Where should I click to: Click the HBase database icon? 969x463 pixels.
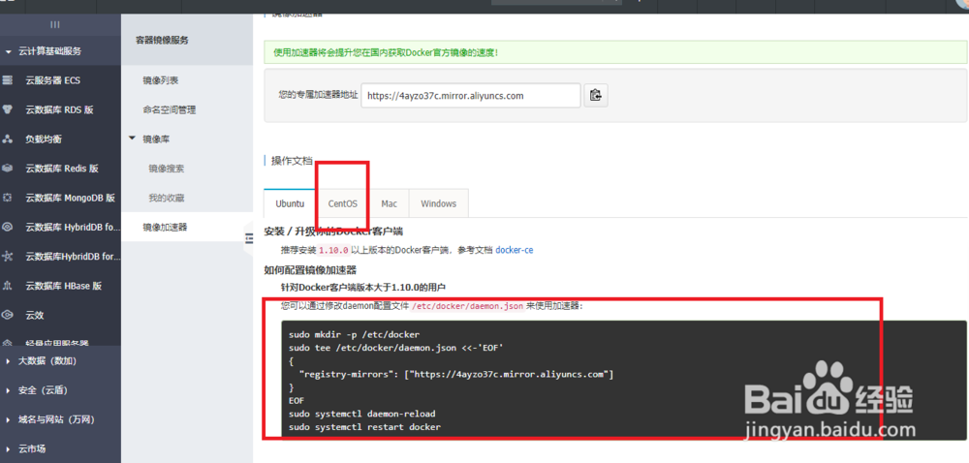pos(8,286)
